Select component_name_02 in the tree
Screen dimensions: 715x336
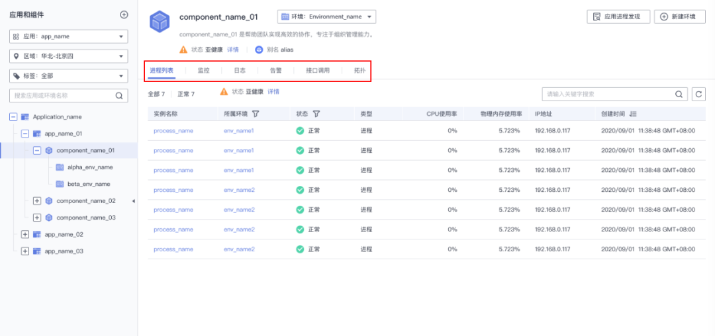(x=85, y=201)
